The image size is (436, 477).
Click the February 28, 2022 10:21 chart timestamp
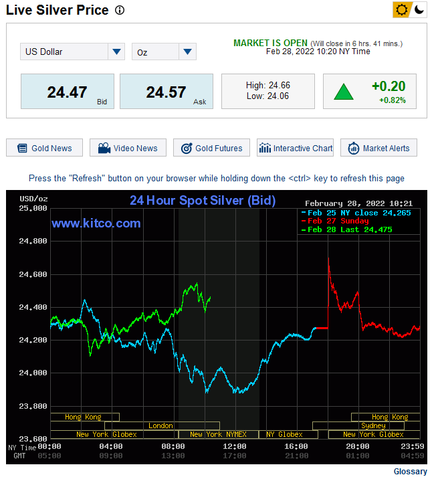pos(359,203)
